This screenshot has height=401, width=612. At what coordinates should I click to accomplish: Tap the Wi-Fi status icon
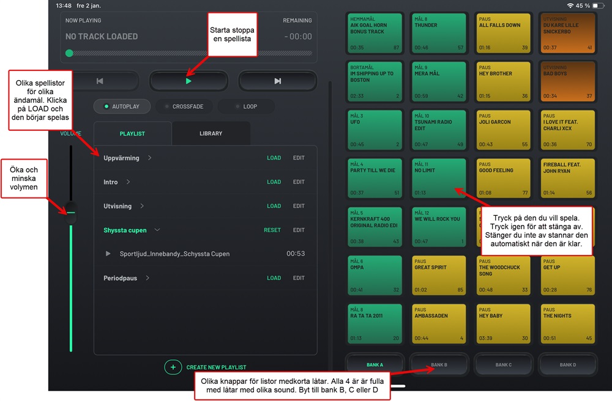(570, 6)
